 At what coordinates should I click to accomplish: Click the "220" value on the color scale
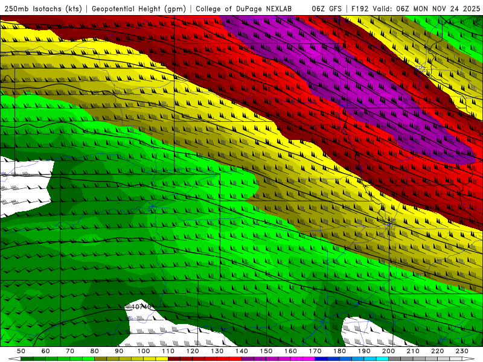coord(437,351)
